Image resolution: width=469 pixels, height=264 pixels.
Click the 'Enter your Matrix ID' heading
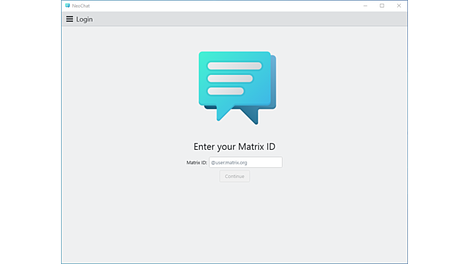coord(234,147)
